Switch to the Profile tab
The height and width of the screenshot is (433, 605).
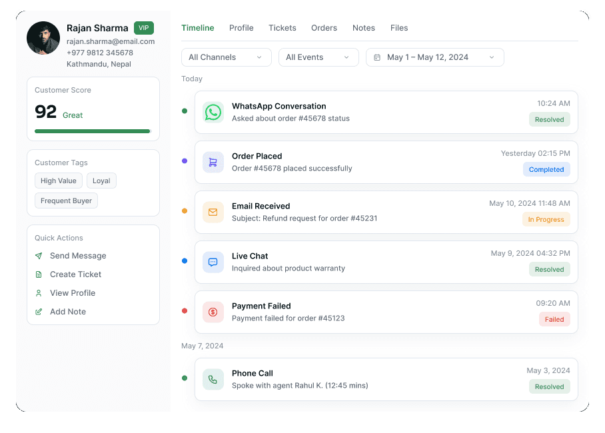[x=241, y=28]
